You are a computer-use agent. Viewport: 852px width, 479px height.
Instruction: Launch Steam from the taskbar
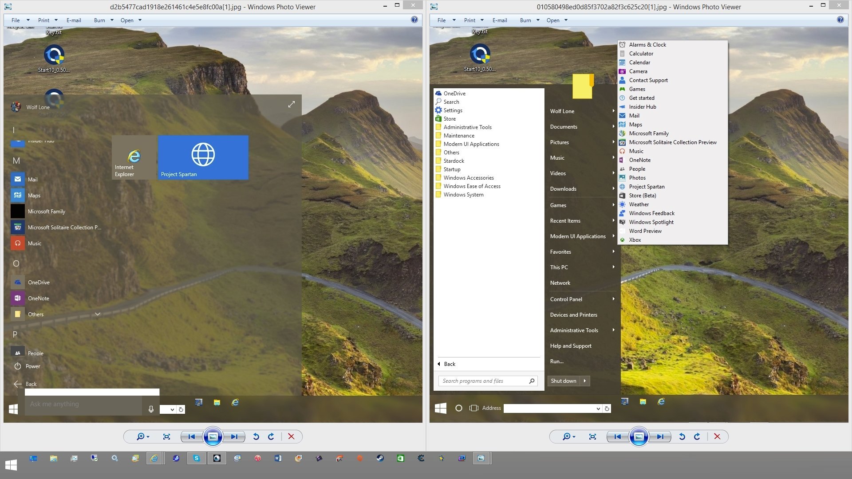(x=380, y=459)
